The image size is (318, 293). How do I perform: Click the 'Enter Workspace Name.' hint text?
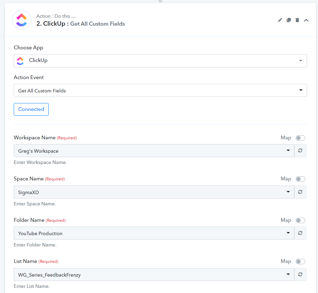point(40,163)
